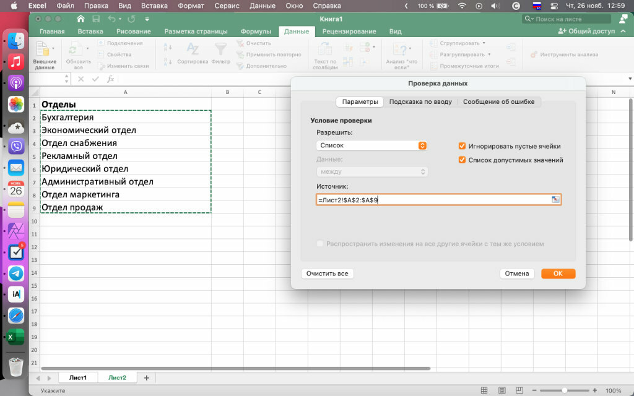Switch to Page Layout view icon in status bar
Viewport: 634px width, 396px height.
(502, 390)
